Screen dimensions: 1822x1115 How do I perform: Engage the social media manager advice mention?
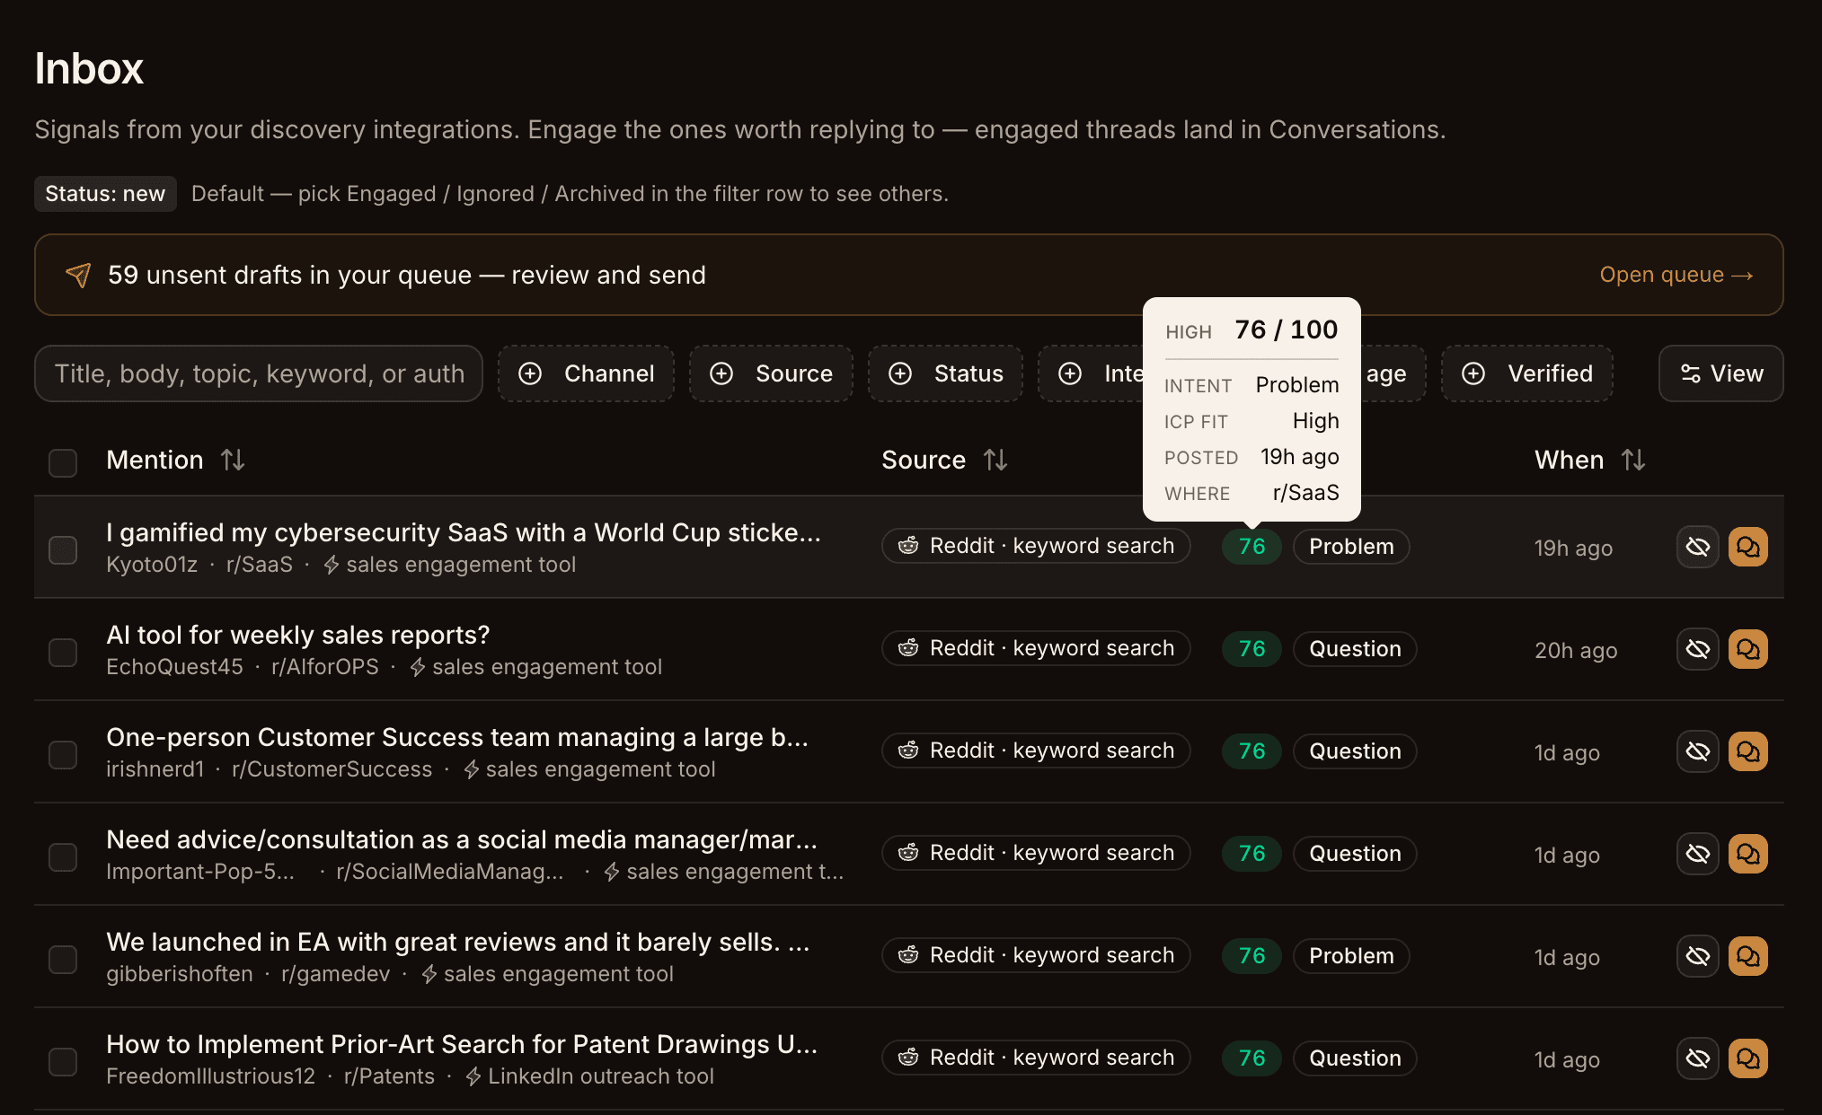pos(1747,854)
